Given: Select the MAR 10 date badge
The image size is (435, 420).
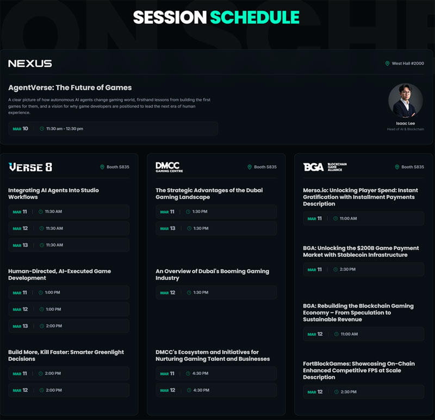Looking at the screenshot, I should [x=20, y=129].
